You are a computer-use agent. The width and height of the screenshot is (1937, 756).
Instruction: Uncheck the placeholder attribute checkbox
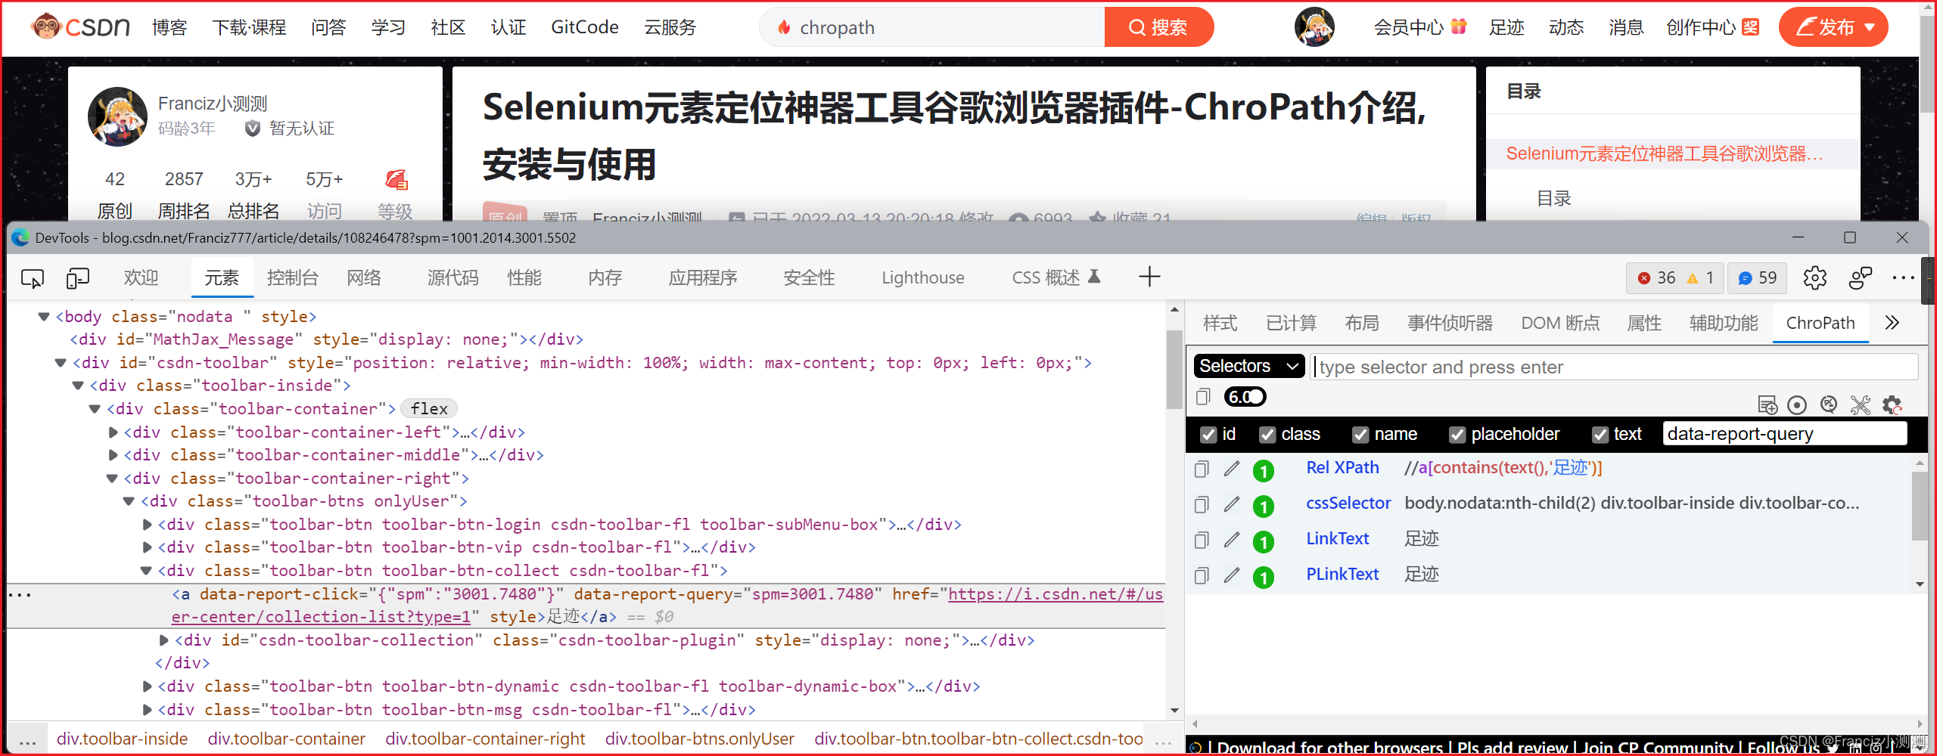point(1457,435)
